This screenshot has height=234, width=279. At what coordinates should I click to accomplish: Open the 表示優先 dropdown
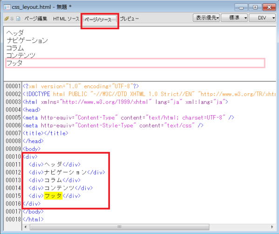click(206, 18)
